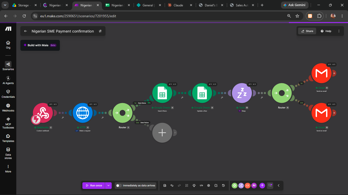Open MCP Toolboxes in the sidebar
This screenshot has width=348, height=195.
8,123
